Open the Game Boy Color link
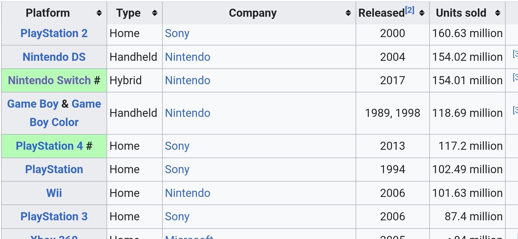 point(54,122)
